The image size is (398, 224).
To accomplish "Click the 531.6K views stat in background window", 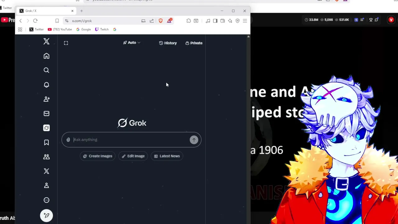I will [x=342, y=20].
